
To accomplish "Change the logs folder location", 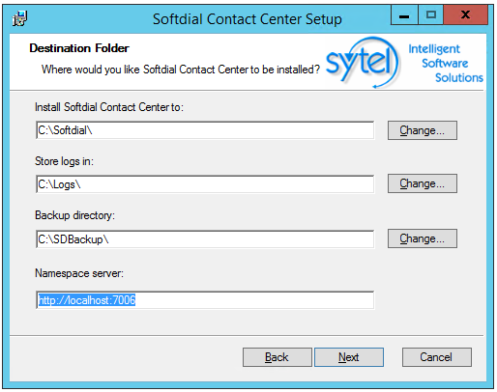I will click(423, 183).
